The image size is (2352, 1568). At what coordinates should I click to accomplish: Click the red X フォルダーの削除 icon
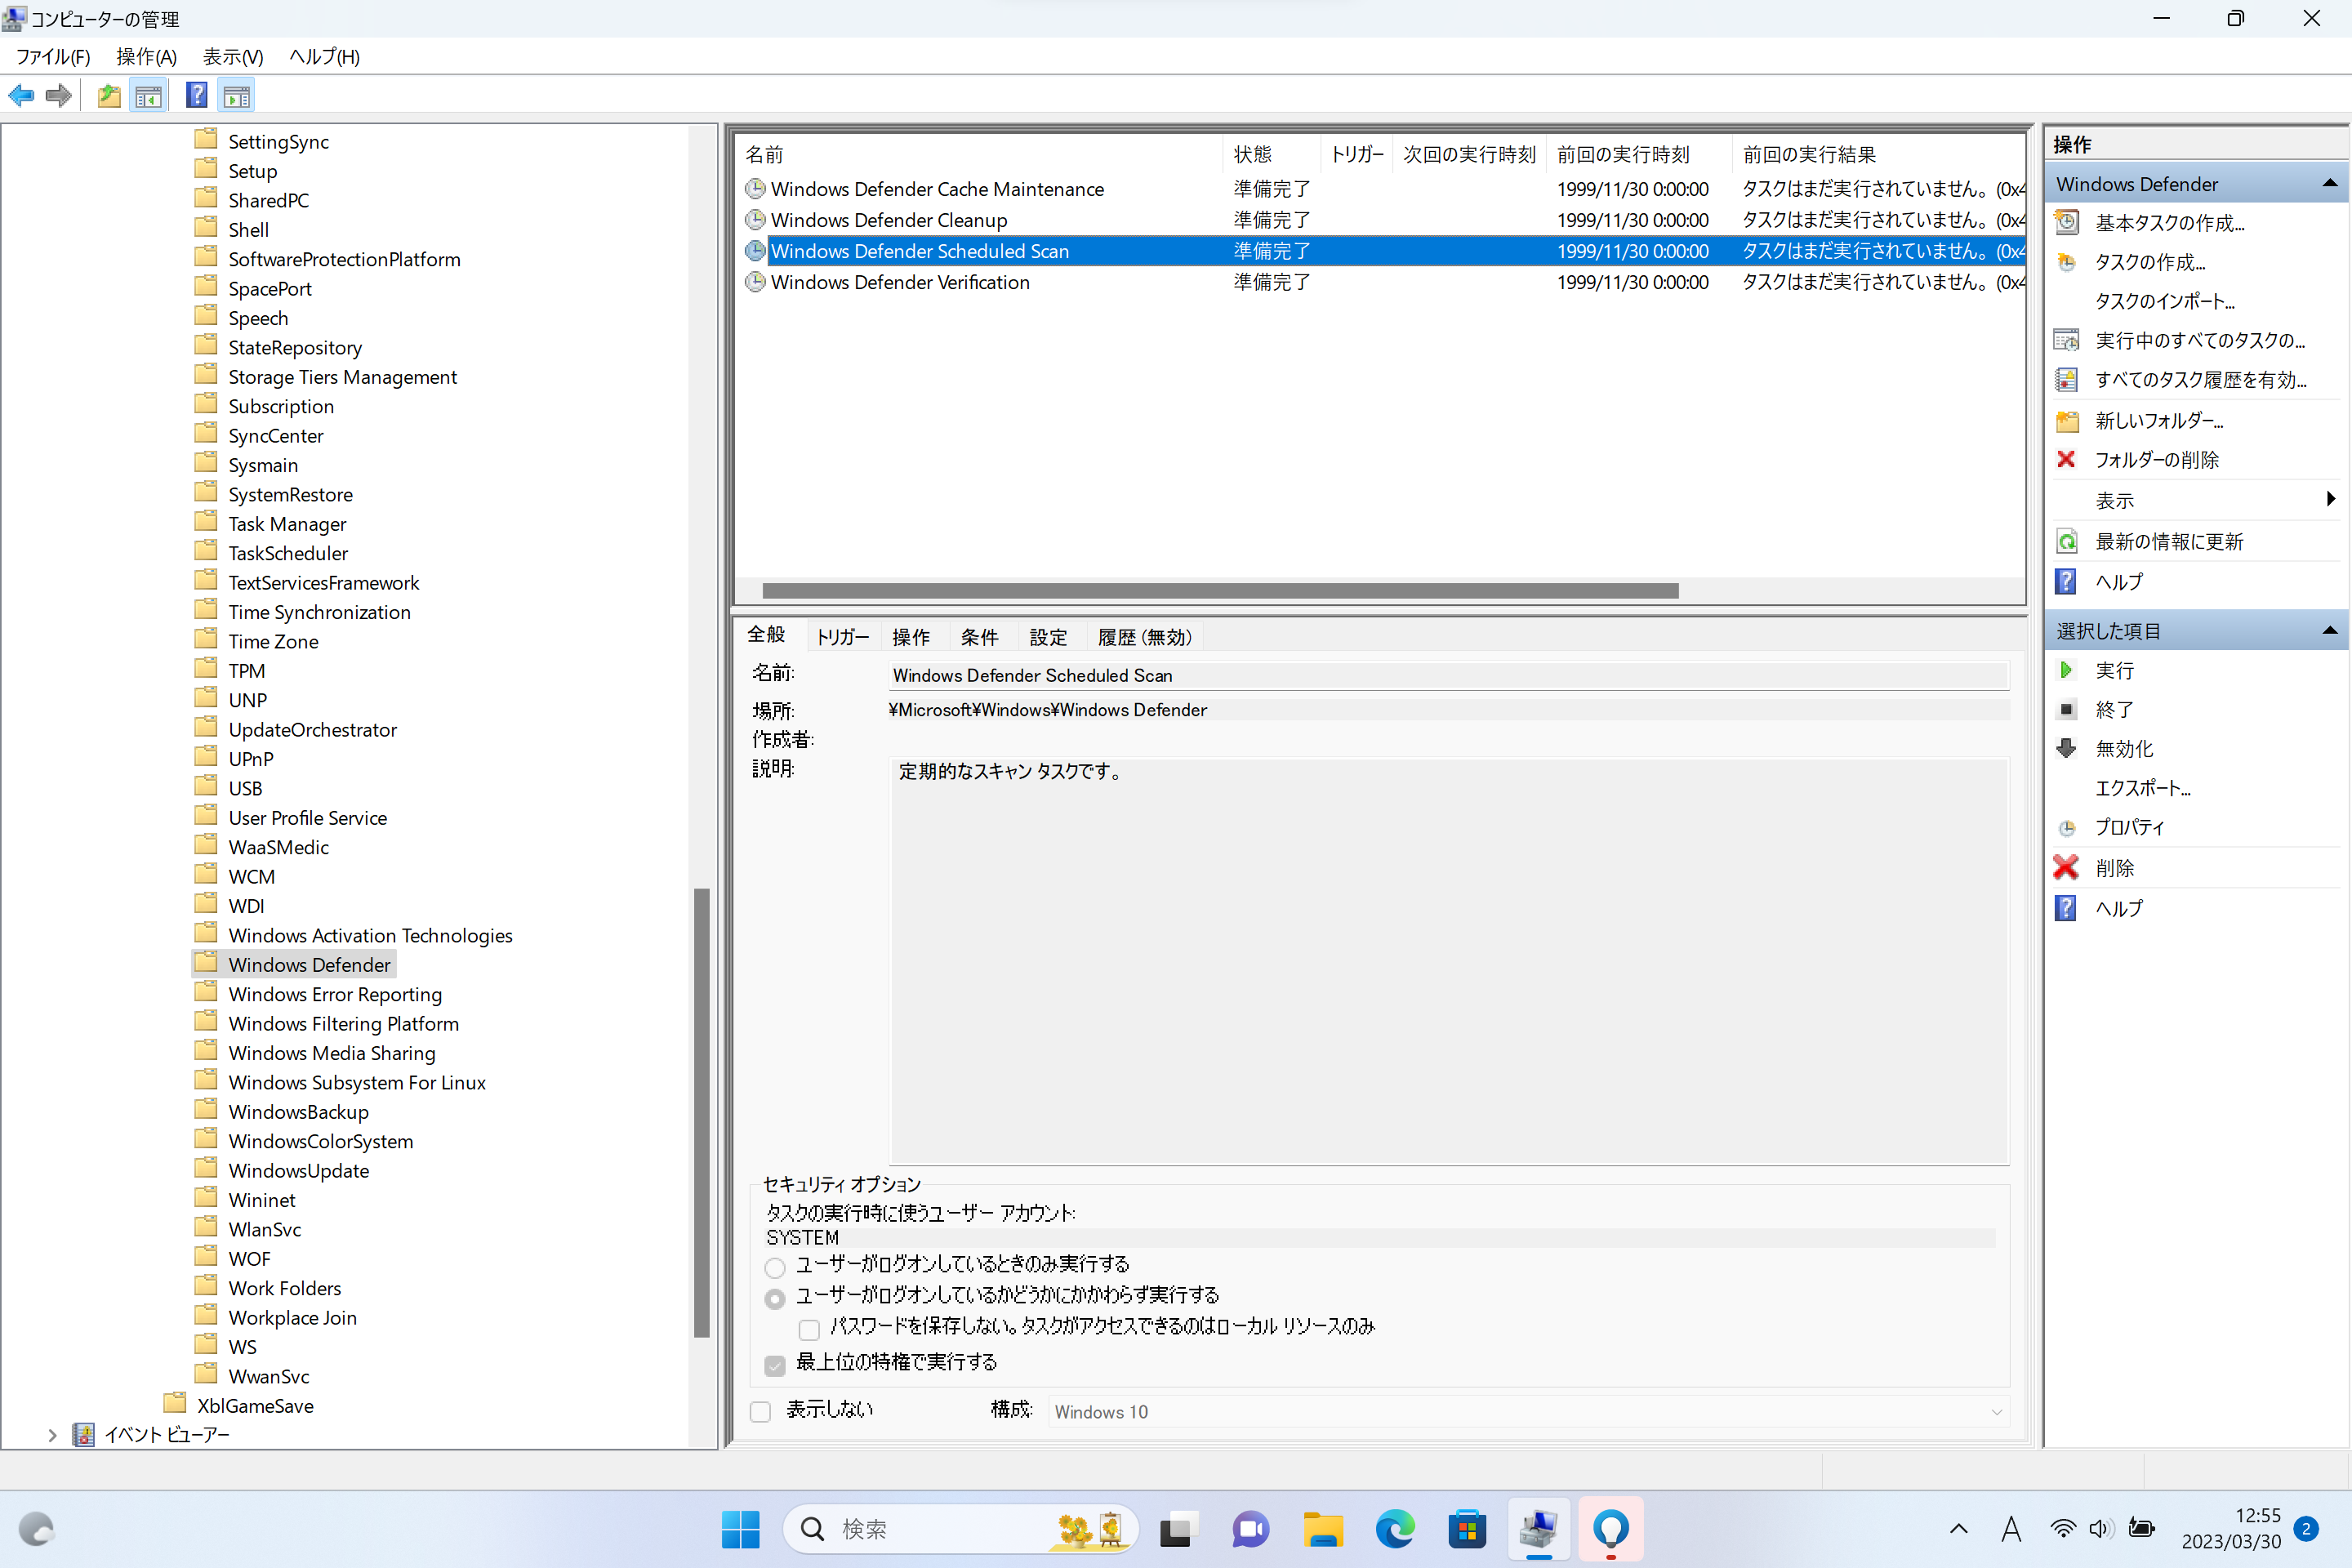click(2066, 459)
